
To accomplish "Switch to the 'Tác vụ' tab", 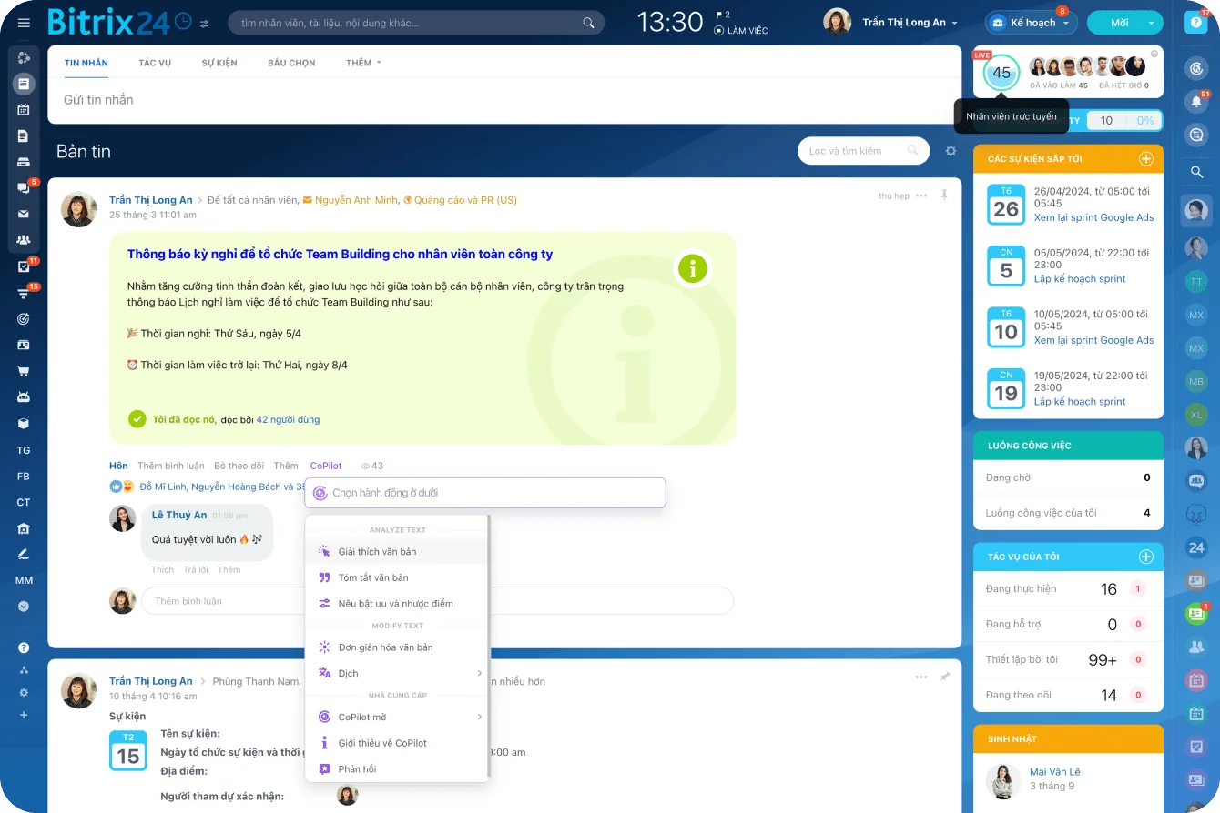I will 155,63.
